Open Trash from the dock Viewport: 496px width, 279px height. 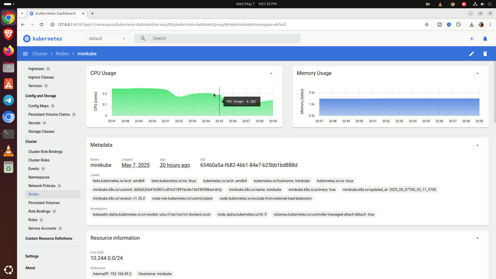click(x=9, y=167)
